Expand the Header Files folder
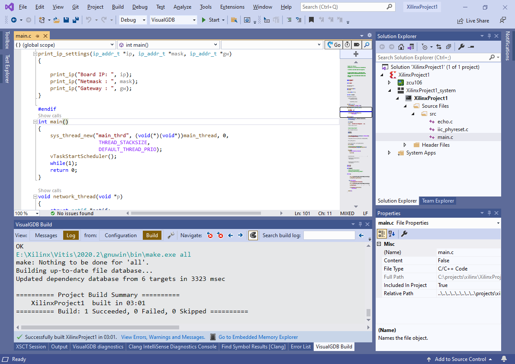515x364 pixels. 405,145
